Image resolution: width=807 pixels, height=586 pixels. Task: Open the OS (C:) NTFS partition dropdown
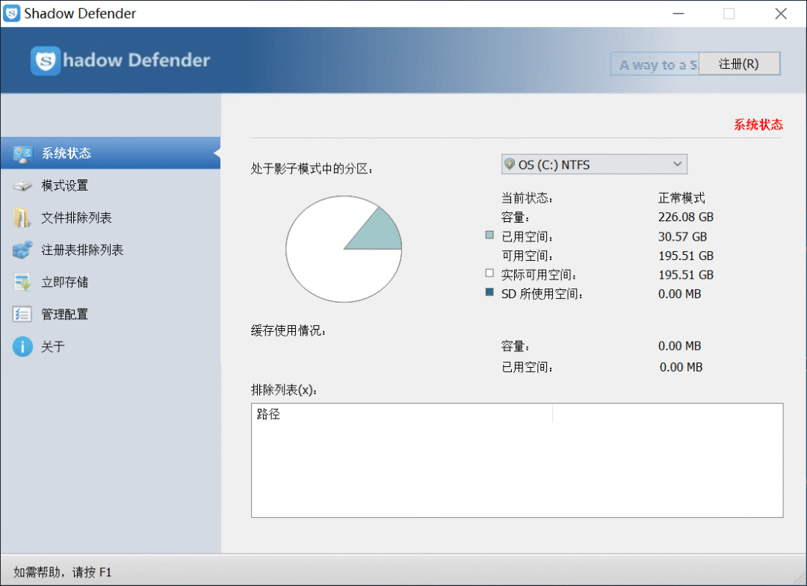594,164
